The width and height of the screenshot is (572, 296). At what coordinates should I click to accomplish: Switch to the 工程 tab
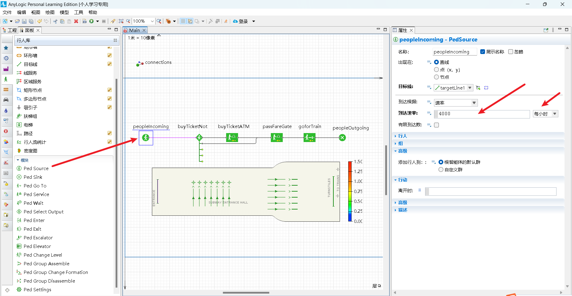pos(10,30)
